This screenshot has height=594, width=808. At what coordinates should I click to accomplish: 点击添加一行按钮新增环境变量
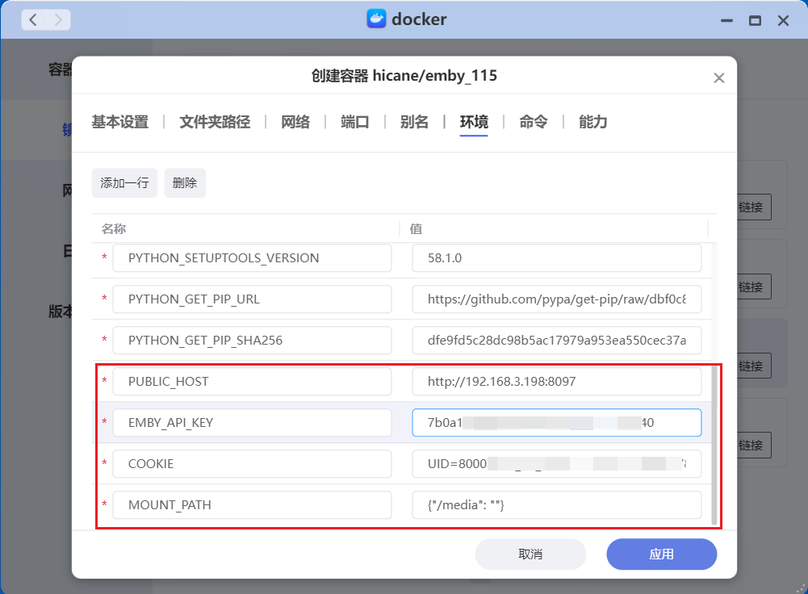(124, 182)
